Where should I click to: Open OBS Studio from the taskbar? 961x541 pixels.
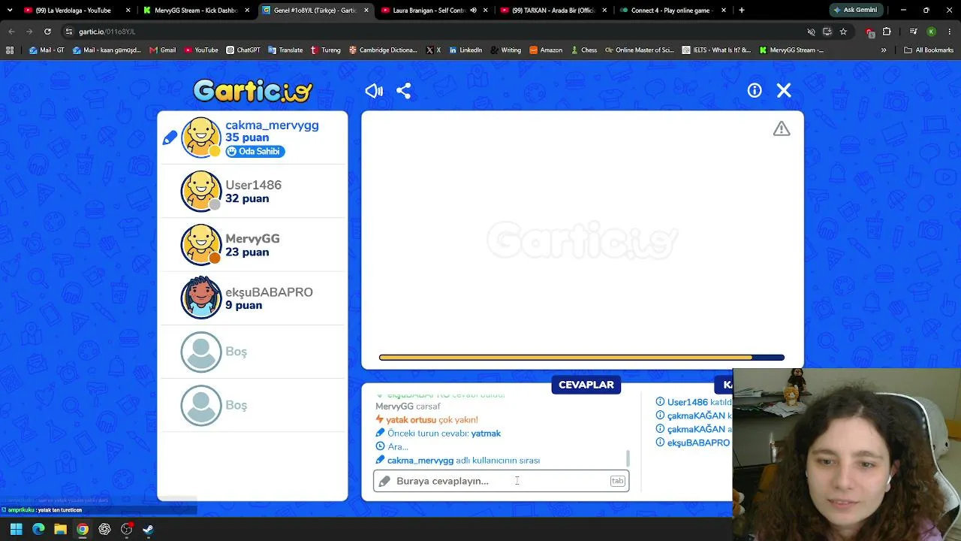(127, 529)
